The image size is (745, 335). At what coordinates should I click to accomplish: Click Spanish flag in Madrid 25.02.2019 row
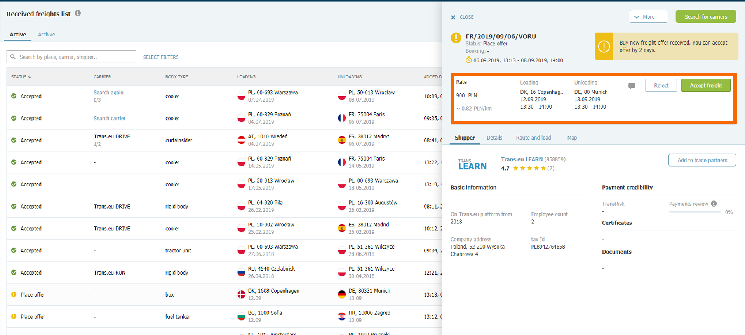pyautogui.click(x=342, y=228)
